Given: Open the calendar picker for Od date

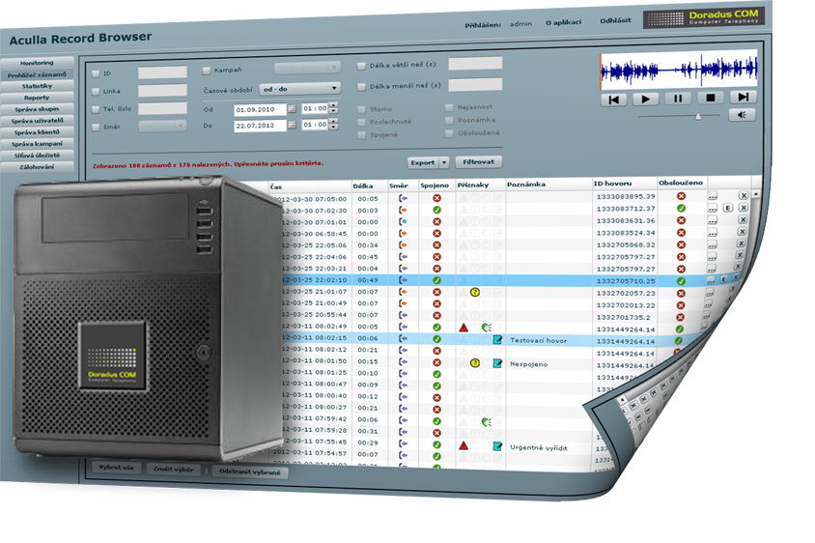Looking at the screenshot, I should tap(293, 109).
